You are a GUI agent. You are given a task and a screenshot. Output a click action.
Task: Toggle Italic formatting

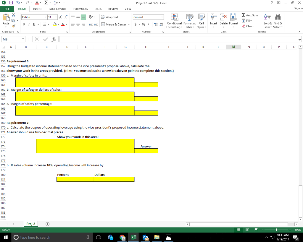point(29,24)
